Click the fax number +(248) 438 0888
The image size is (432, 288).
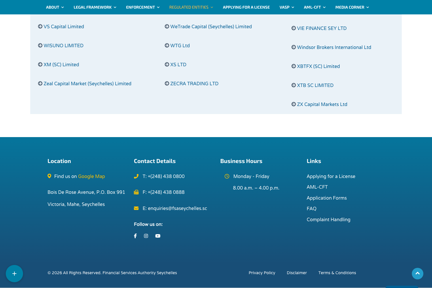[166, 192]
